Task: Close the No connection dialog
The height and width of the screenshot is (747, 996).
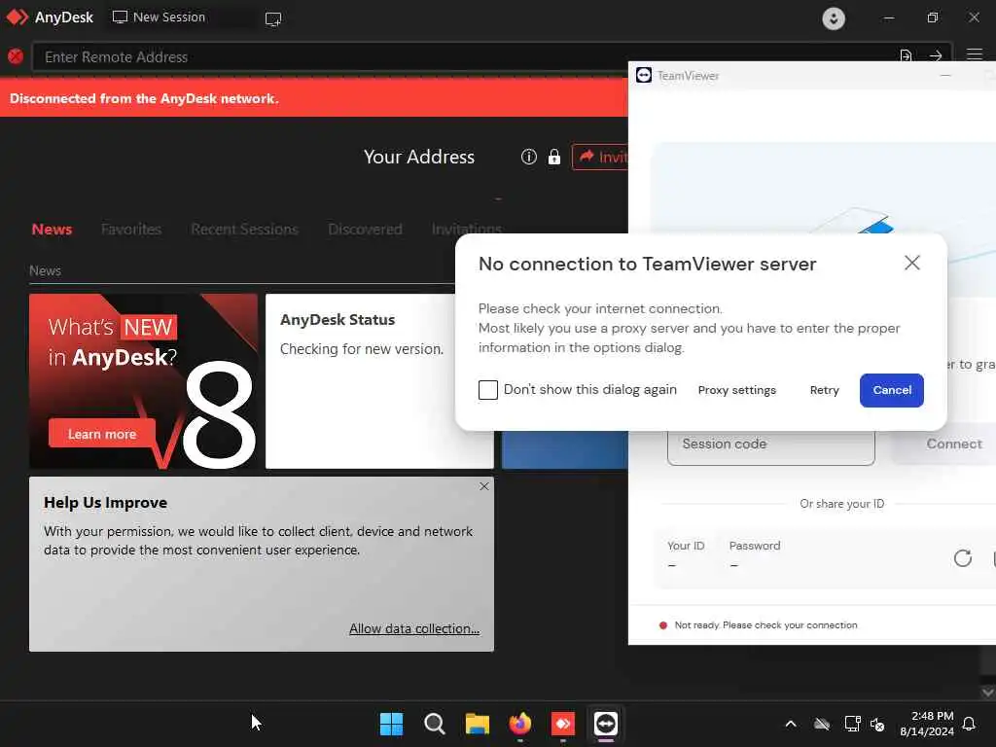Action: click(x=911, y=263)
